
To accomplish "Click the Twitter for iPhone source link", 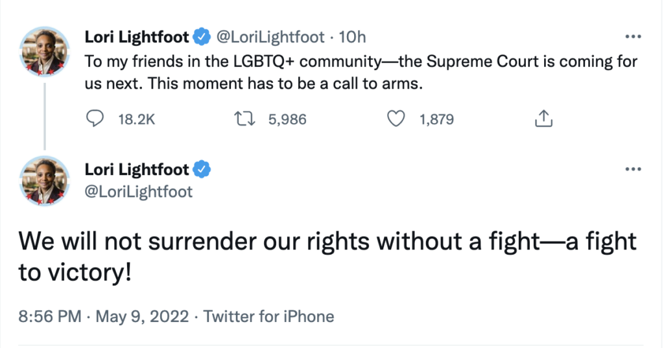I will [x=269, y=317].
